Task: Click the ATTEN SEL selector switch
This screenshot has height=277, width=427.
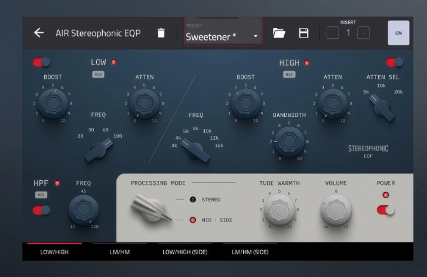Action: pyautogui.click(x=382, y=107)
